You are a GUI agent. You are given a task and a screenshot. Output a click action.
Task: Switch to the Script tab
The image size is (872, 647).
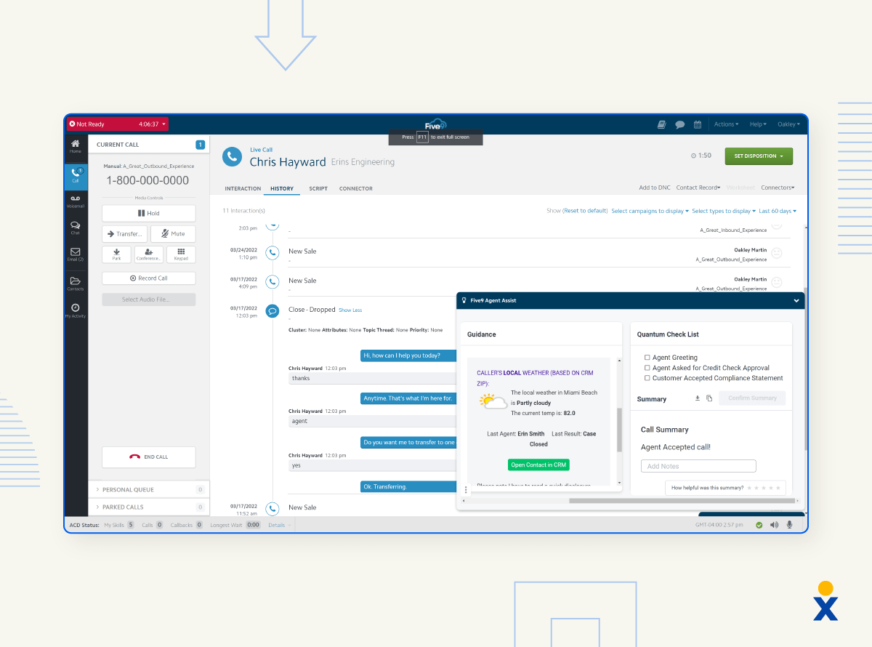pos(318,188)
